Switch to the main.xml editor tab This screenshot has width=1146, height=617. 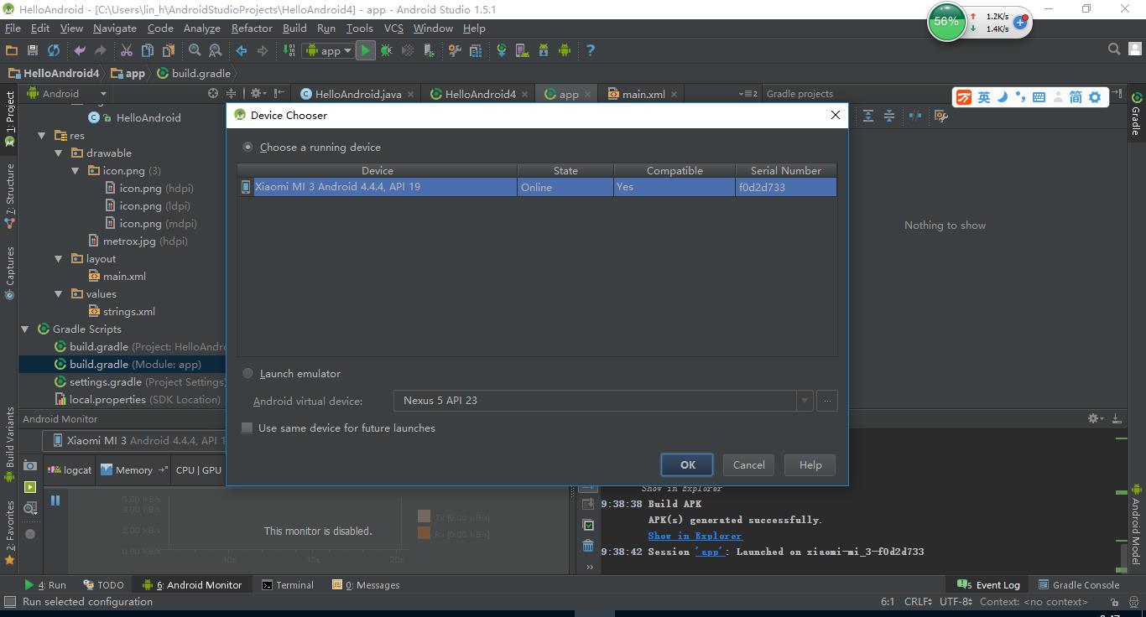pyautogui.click(x=643, y=94)
